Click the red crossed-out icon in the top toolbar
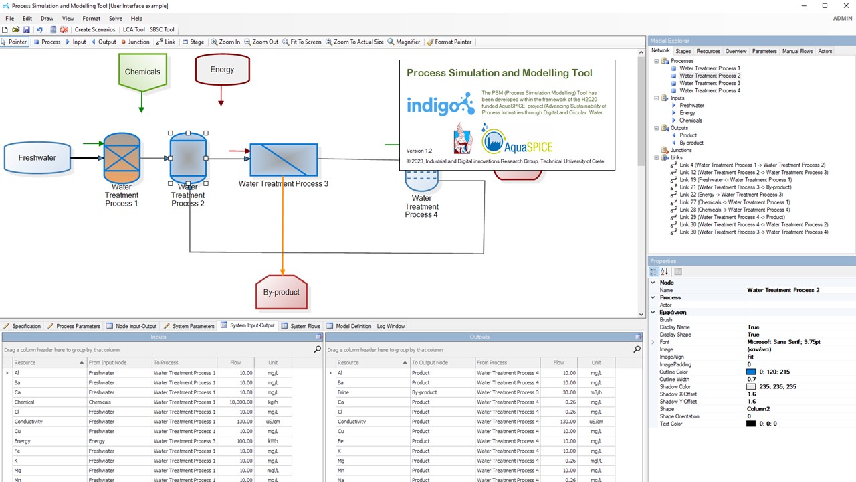Viewport: 856px width, 482px height. point(64,29)
